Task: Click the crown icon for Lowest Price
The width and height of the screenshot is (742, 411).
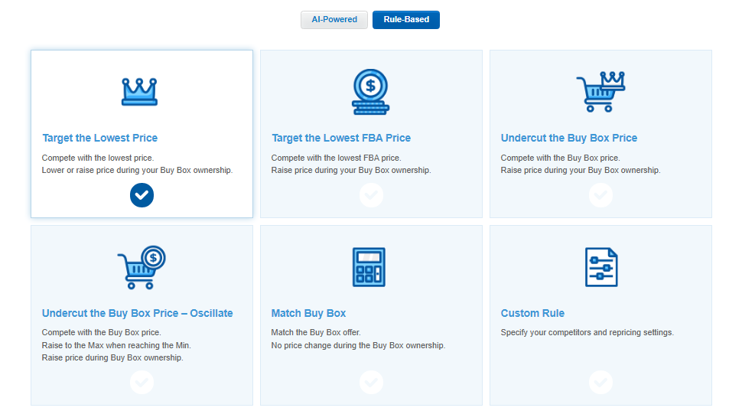Action: click(139, 92)
